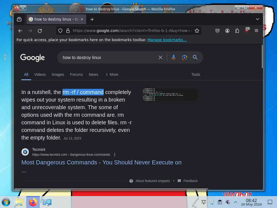
Task: Start voice search with the microphone icon
Action: click(174, 57)
